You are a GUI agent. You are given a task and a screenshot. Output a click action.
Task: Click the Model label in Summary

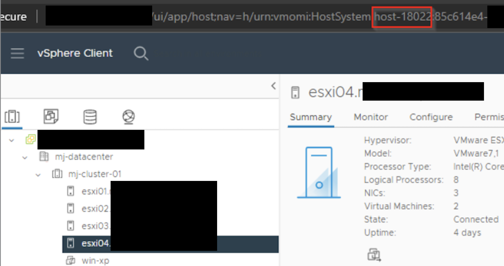point(377,154)
